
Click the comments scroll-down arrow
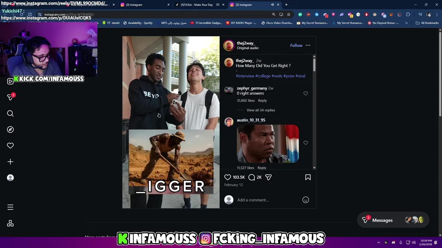tap(314, 168)
